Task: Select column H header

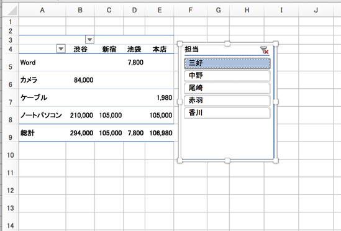Action: click(247, 10)
